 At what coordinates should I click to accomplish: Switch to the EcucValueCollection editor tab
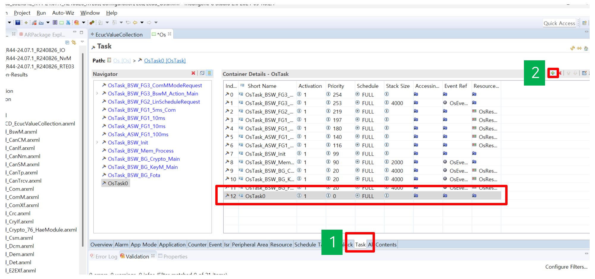pyautogui.click(x=119, y=34)
